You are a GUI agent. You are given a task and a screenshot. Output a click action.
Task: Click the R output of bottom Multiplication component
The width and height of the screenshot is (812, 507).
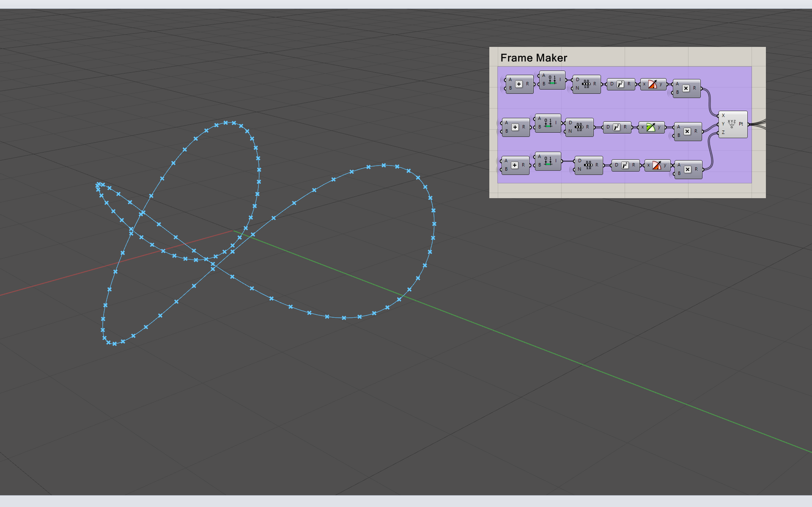coord(696,169)
